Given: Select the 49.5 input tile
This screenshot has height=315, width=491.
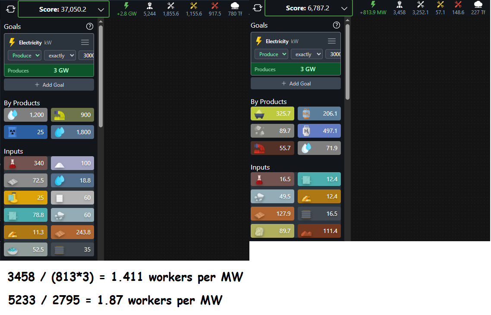Looking at the screenshot, I should click(x=272, y=196).
